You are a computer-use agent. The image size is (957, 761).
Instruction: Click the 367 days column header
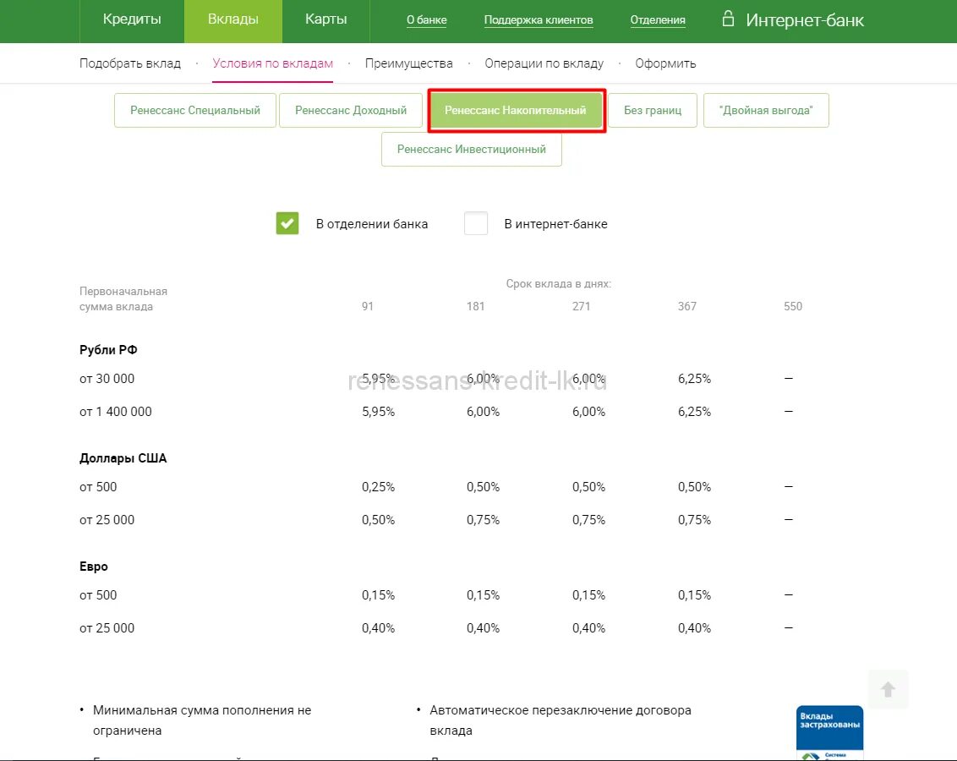pos(687,306)
